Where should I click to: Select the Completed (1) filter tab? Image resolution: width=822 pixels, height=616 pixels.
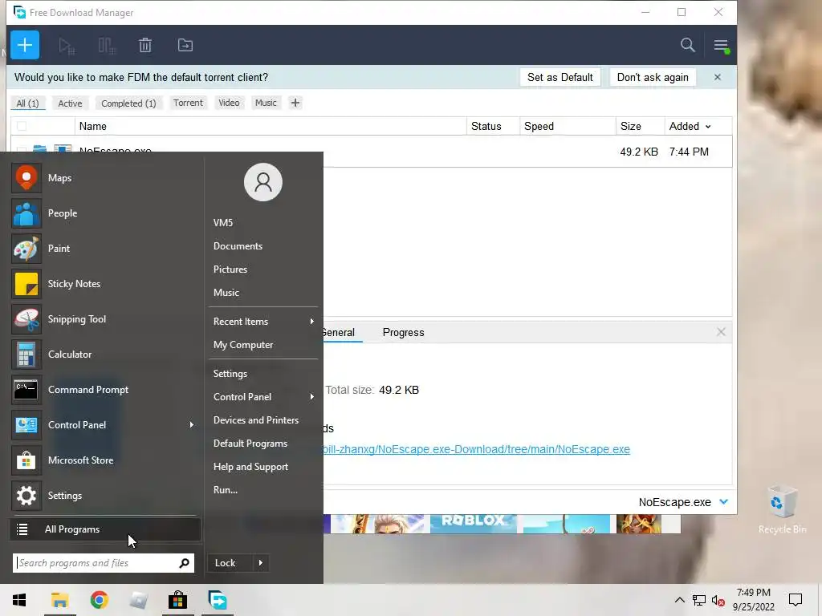[x=128, y=103]
